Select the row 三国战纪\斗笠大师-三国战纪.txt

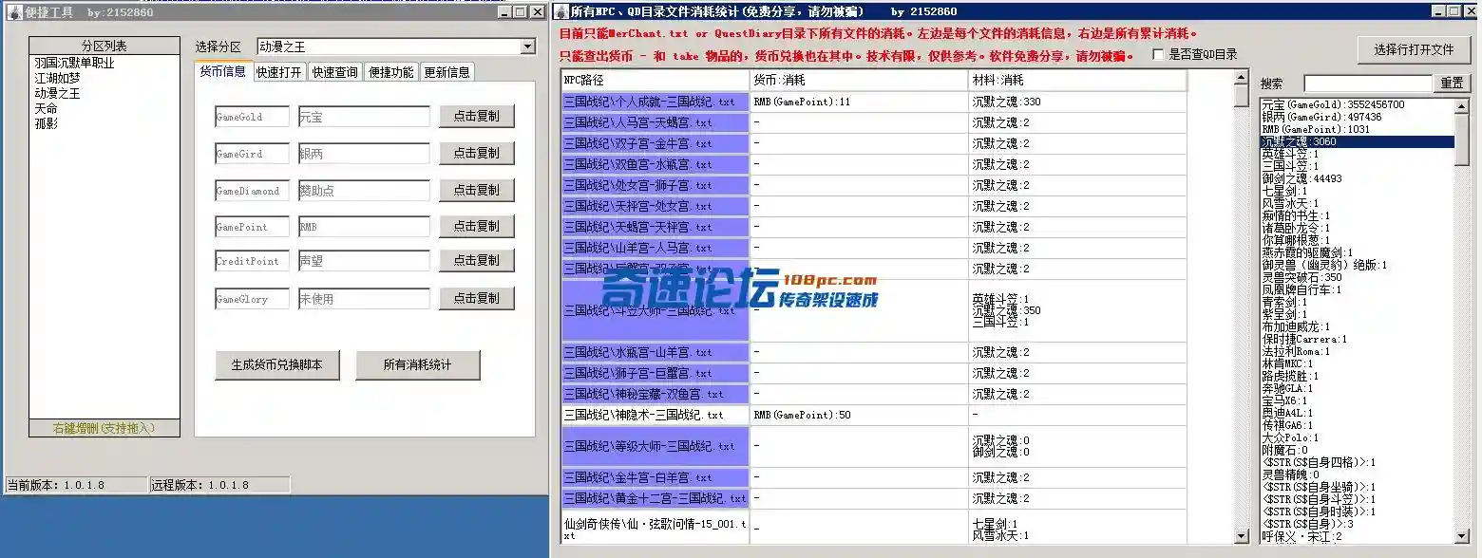click(x=655, y=310)
